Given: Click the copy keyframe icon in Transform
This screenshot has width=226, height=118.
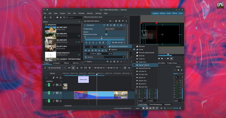Looking at the screenshot, I should [x=100, y=43].
